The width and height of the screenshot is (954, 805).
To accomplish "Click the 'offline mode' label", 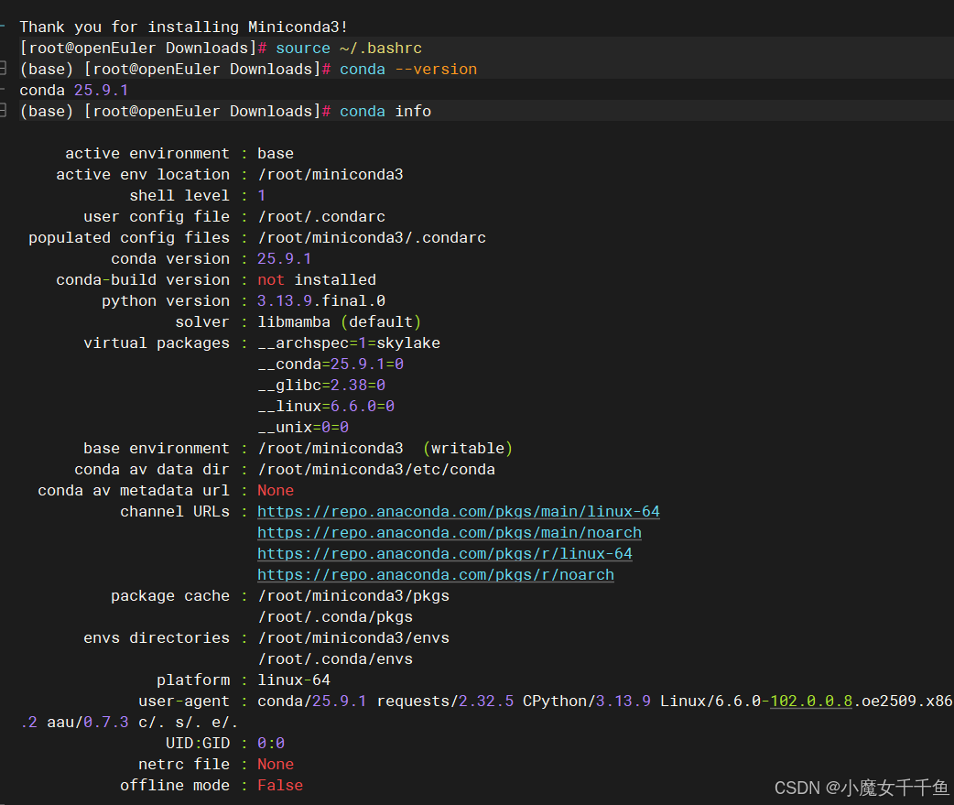I will point(175,786).
